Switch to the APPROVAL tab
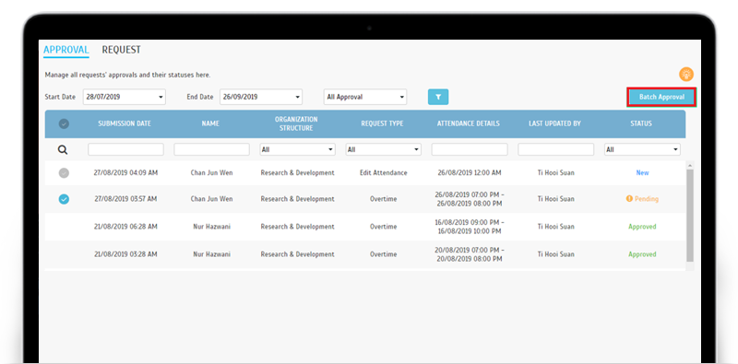The height and width of the screenshot is (364, 738). tap(65, 50)
